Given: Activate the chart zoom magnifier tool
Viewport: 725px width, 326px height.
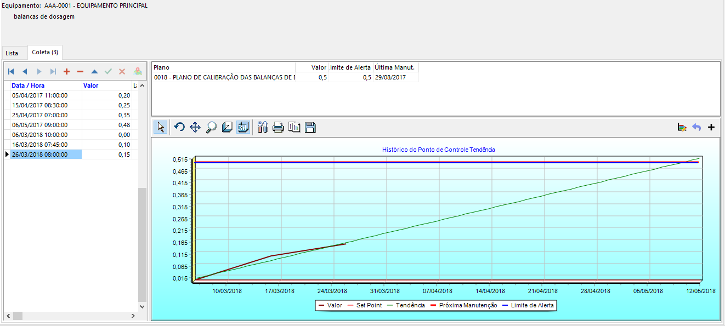Looking at the screenshot, I should click(x=211, y=128).
